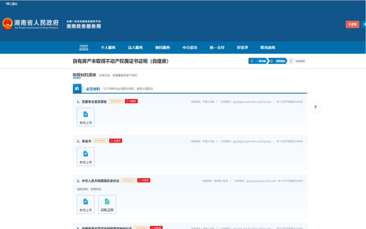
Task: Open step three 结果领取 indicator
Action: [x=298, y=61]
